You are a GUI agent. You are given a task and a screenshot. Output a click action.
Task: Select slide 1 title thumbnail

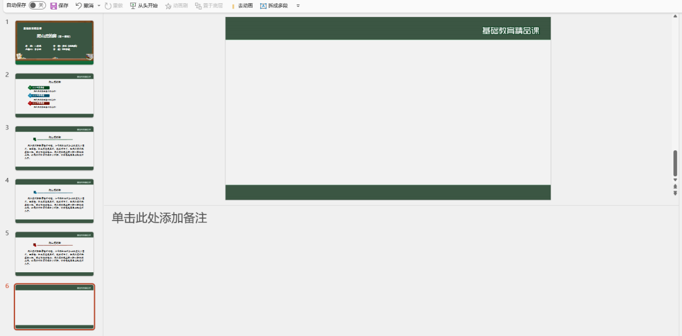(54, 43)
